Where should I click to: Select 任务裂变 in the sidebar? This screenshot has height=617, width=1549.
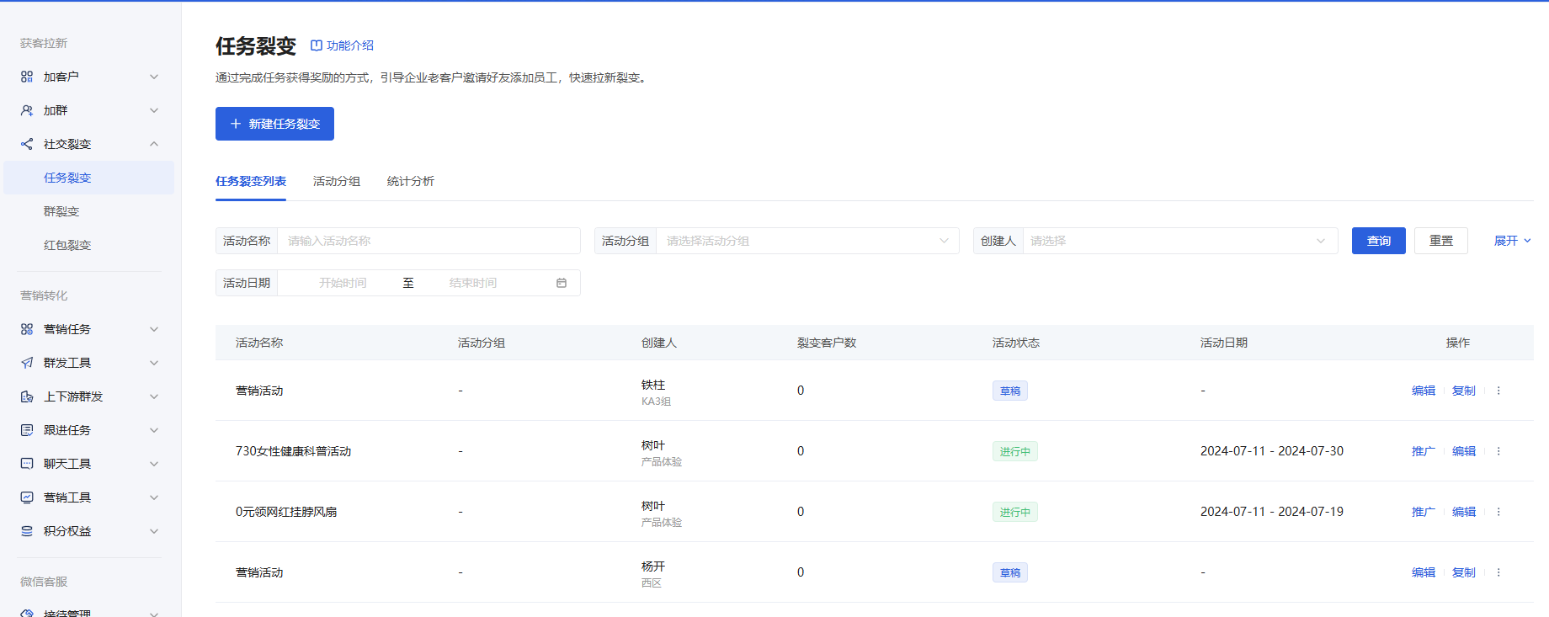tap(88, 178)
